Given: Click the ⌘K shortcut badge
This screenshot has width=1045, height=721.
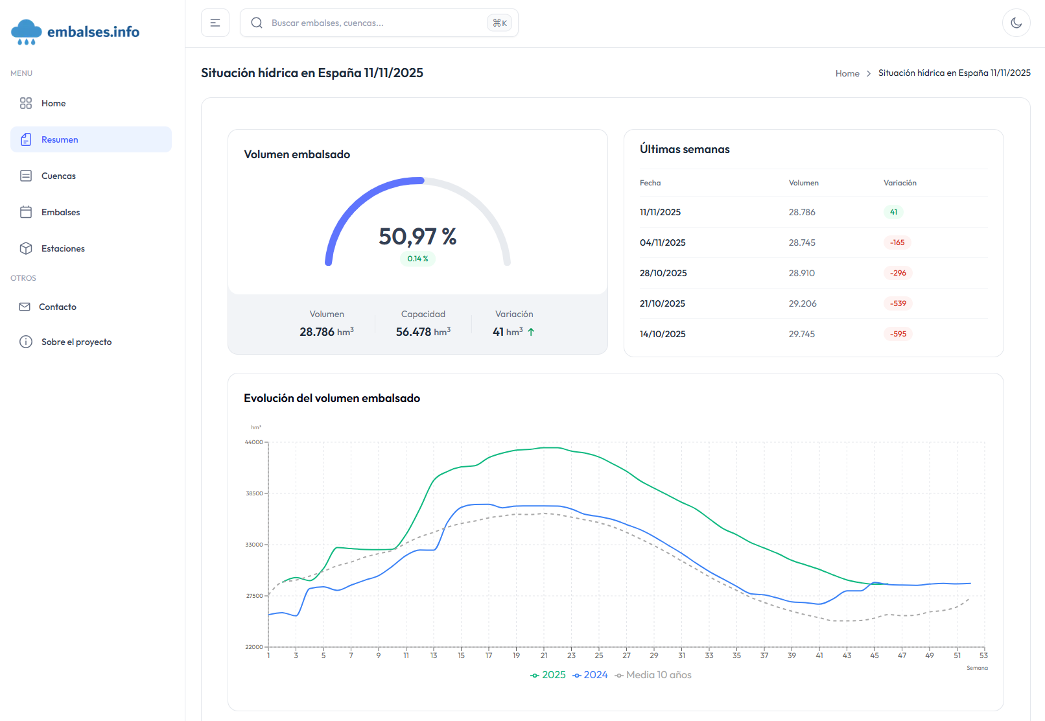Looking at the screenshot, I should (x=500, y=23).
